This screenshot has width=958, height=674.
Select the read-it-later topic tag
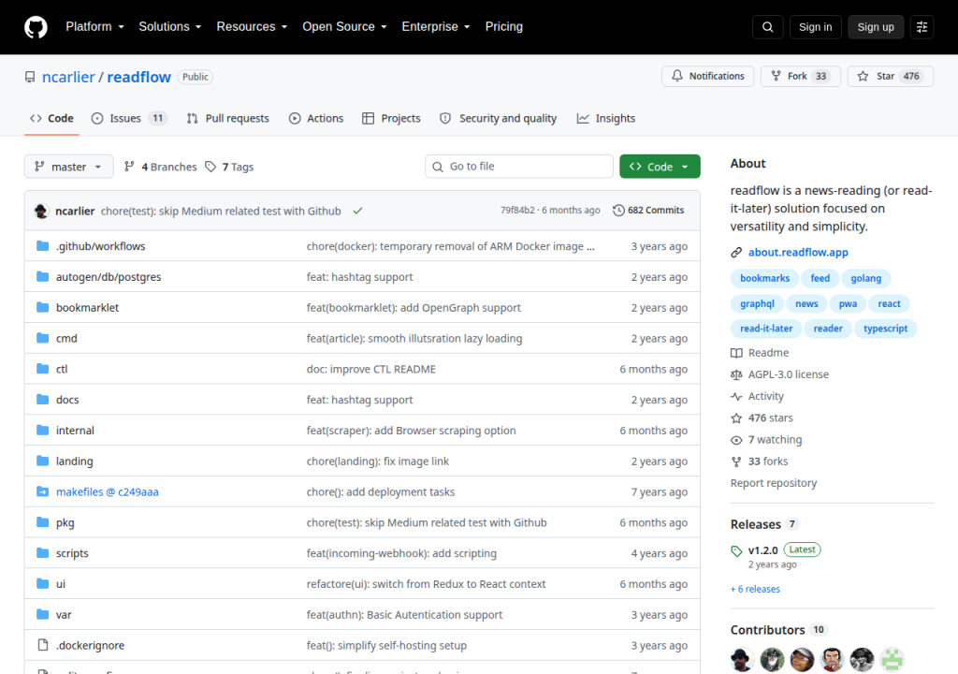(766, 329)
